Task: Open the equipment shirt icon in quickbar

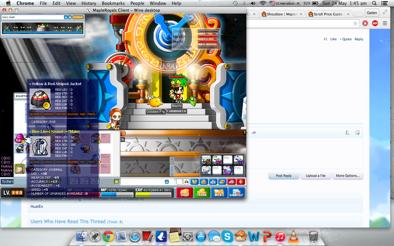Action: coord(194,182)
